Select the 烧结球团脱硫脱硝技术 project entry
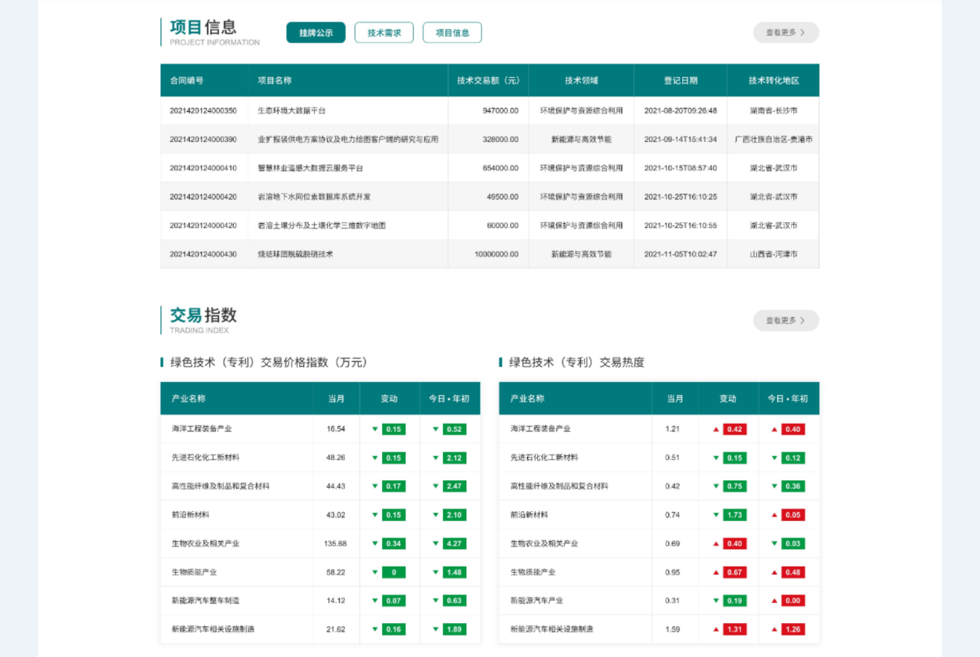Screen dimensions: 980x657 click(x=296, y=254)
